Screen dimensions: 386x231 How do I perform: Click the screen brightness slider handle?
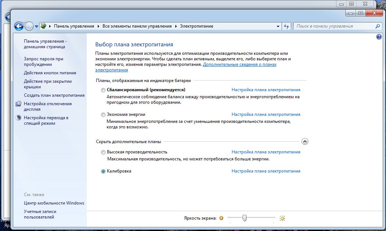(244, 218)
